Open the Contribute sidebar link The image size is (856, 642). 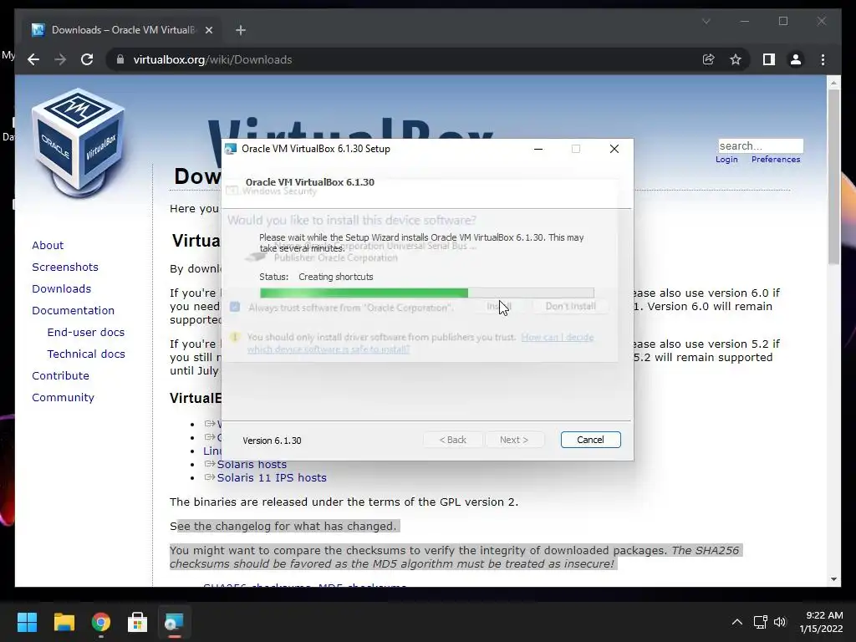coord(60,375)
